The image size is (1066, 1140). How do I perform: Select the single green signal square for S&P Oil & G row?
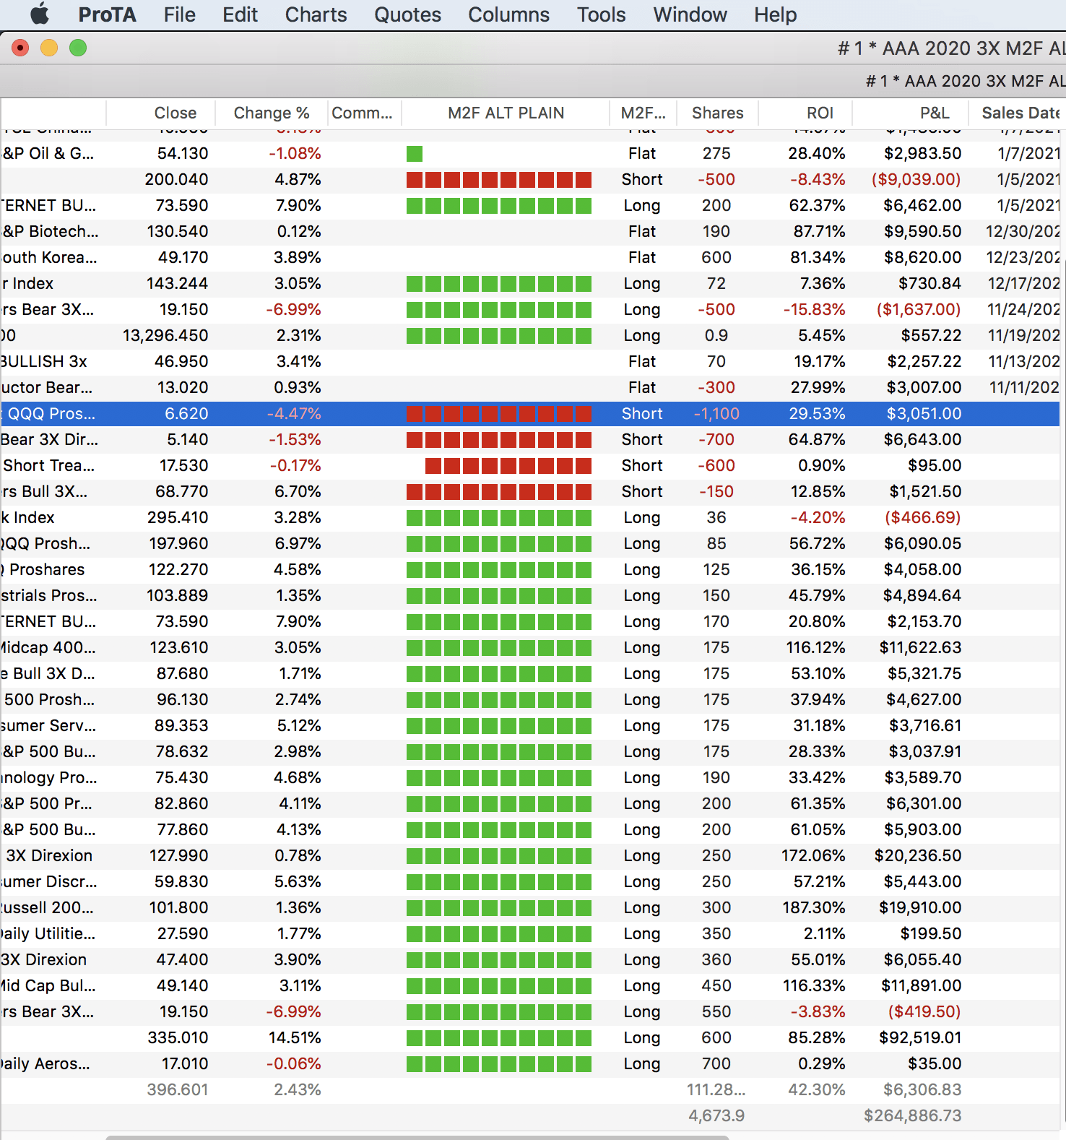coord(415,154)
